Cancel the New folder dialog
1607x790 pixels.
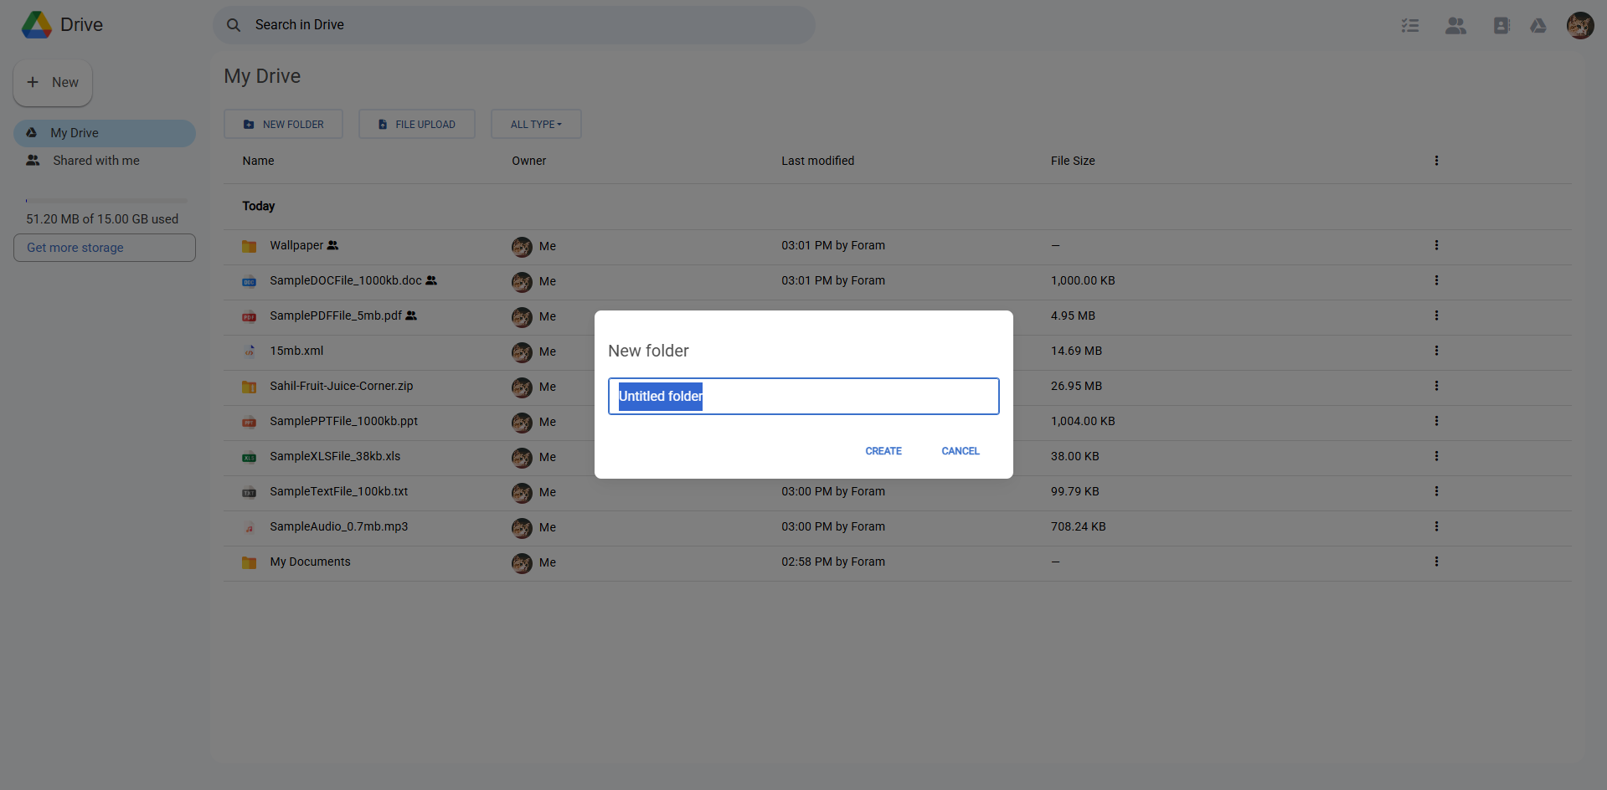tap(960, 450)
